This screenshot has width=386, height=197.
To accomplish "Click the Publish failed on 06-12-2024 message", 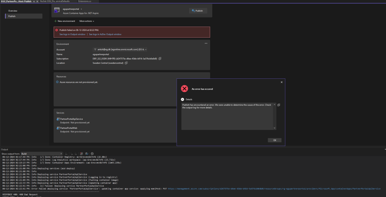I will click(79, 30).
